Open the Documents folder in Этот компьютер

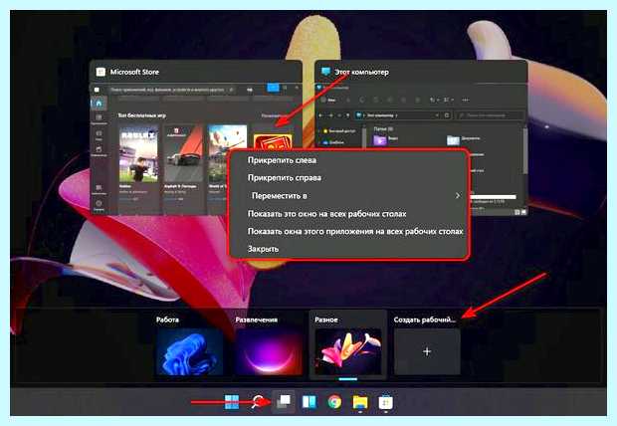[x=464, y=139]
